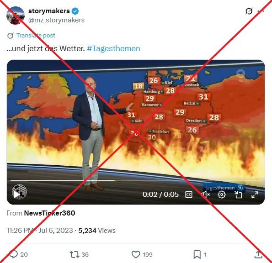272x263 pixels.
Task: Expand video to fullscreen
Action: (x=255, y=195)
